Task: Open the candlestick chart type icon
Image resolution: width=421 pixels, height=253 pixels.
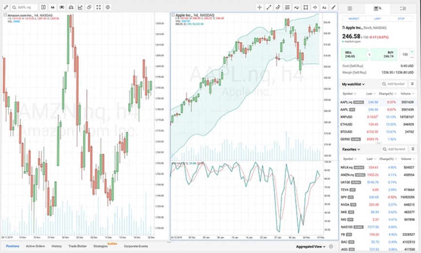Action: 62,7
